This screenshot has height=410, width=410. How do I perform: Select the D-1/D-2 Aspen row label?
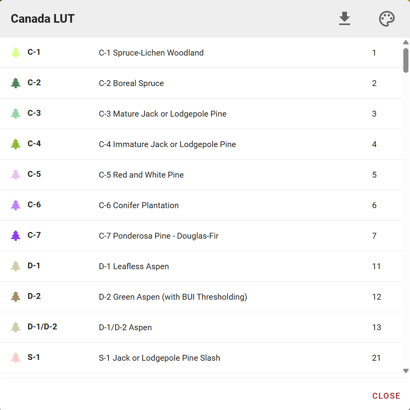[42, 327]
